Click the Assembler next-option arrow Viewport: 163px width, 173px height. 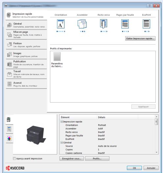click(85, 31)
